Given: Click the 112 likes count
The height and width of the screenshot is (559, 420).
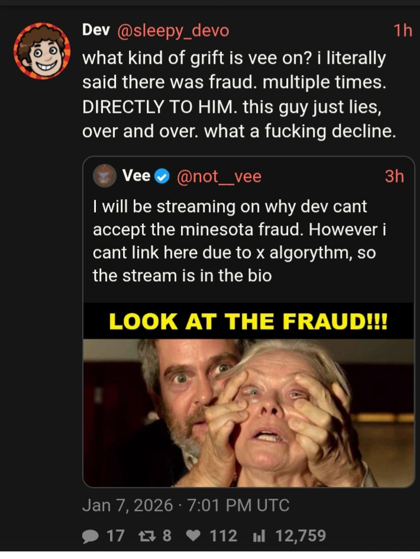Looking at the screenshot, I should point(224,536).
